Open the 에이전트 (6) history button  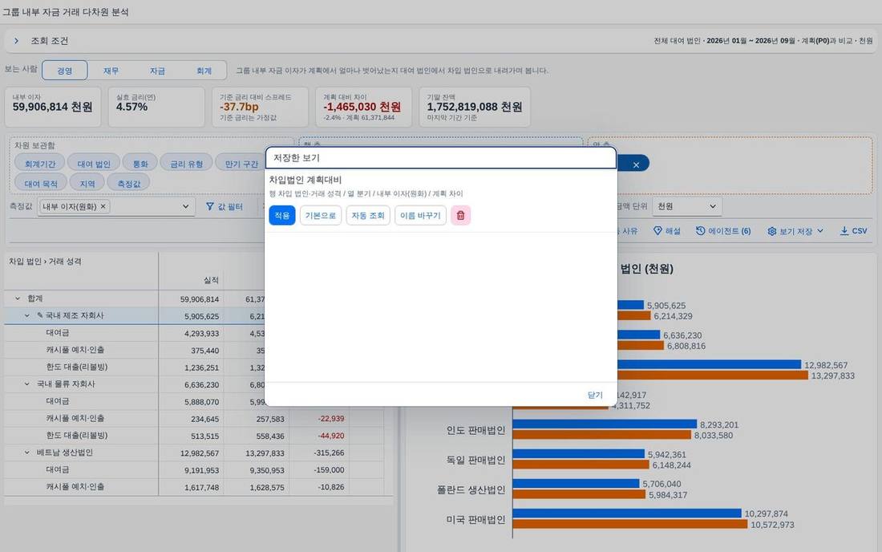coord(723,231)
